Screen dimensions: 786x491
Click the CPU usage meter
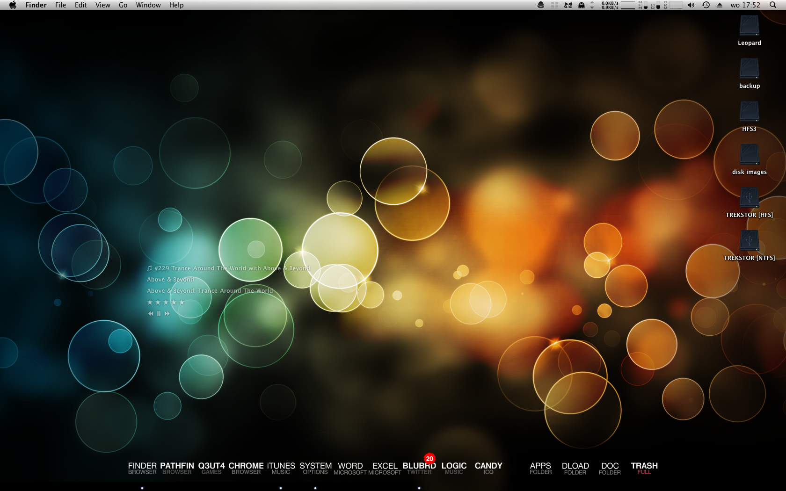point(673,5)
